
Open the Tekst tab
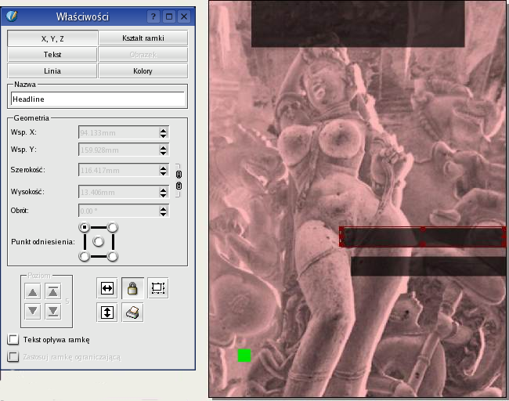(52, 54)
